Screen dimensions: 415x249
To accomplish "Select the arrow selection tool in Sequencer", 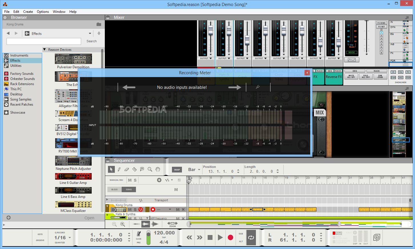I will [x=111, y=169].
